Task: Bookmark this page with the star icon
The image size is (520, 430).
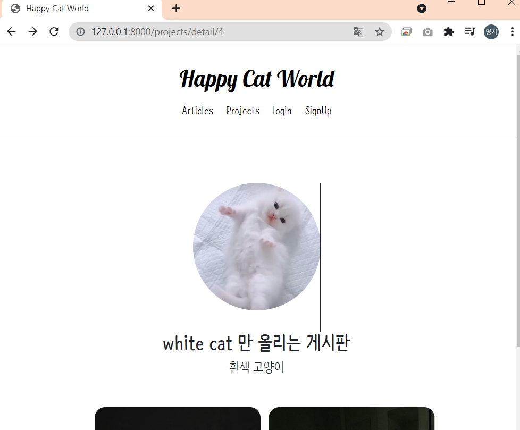Action: (380, 32)
